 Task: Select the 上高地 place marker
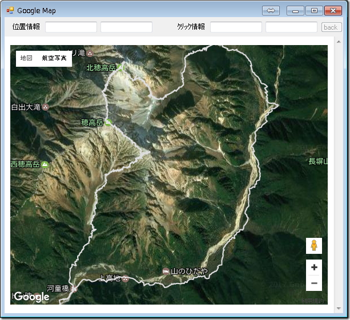(x=125, y=278)
